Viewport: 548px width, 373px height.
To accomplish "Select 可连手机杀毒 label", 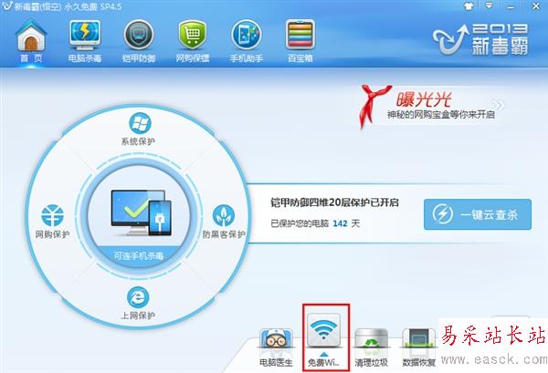I will click(139, 256).
